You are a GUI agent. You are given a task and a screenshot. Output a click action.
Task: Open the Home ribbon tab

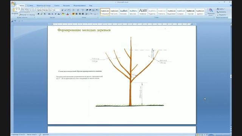point(22,6)
